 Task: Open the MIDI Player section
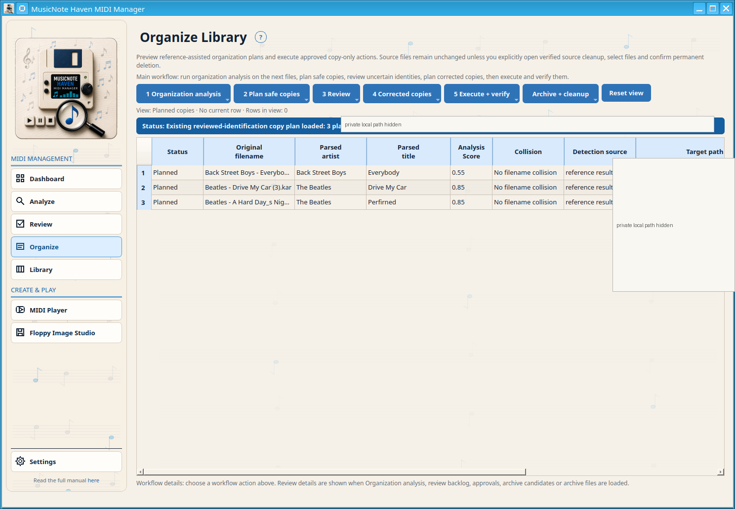click(66, 310)
